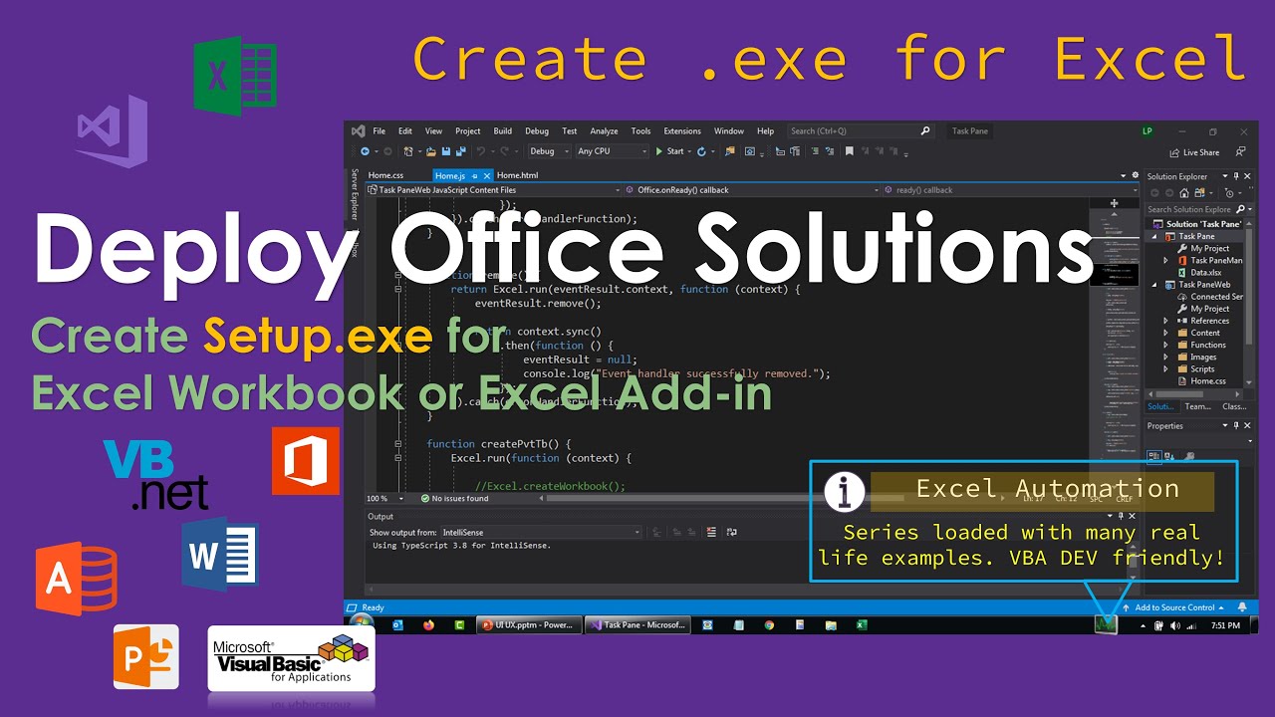This screenshot has height=717, width=1275.
Task: Click the Firefox icon in Windows taskbar
Action: 429,625
